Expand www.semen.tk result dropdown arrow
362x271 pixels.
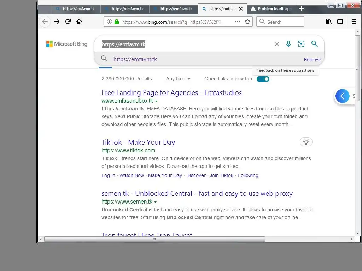point(156,202)
